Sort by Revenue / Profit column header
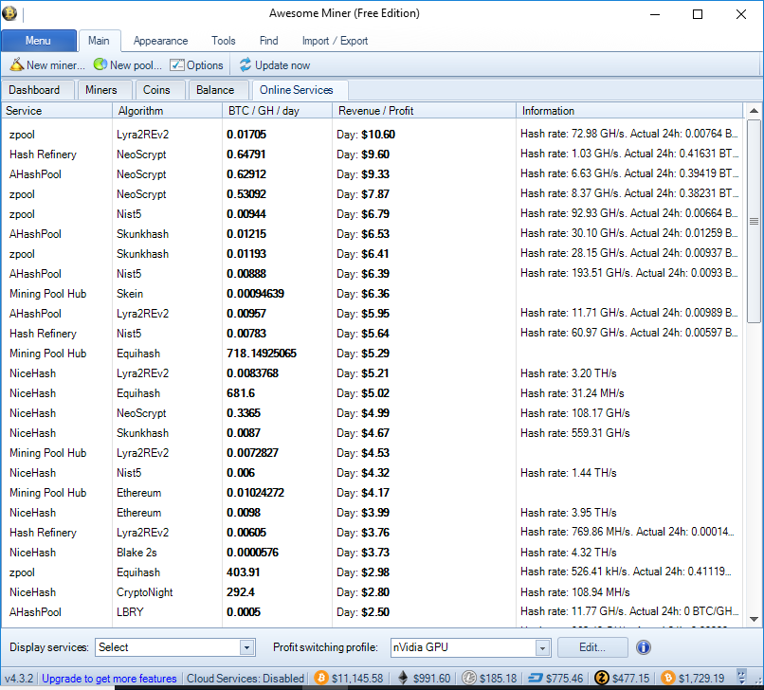 click(425, 111)
